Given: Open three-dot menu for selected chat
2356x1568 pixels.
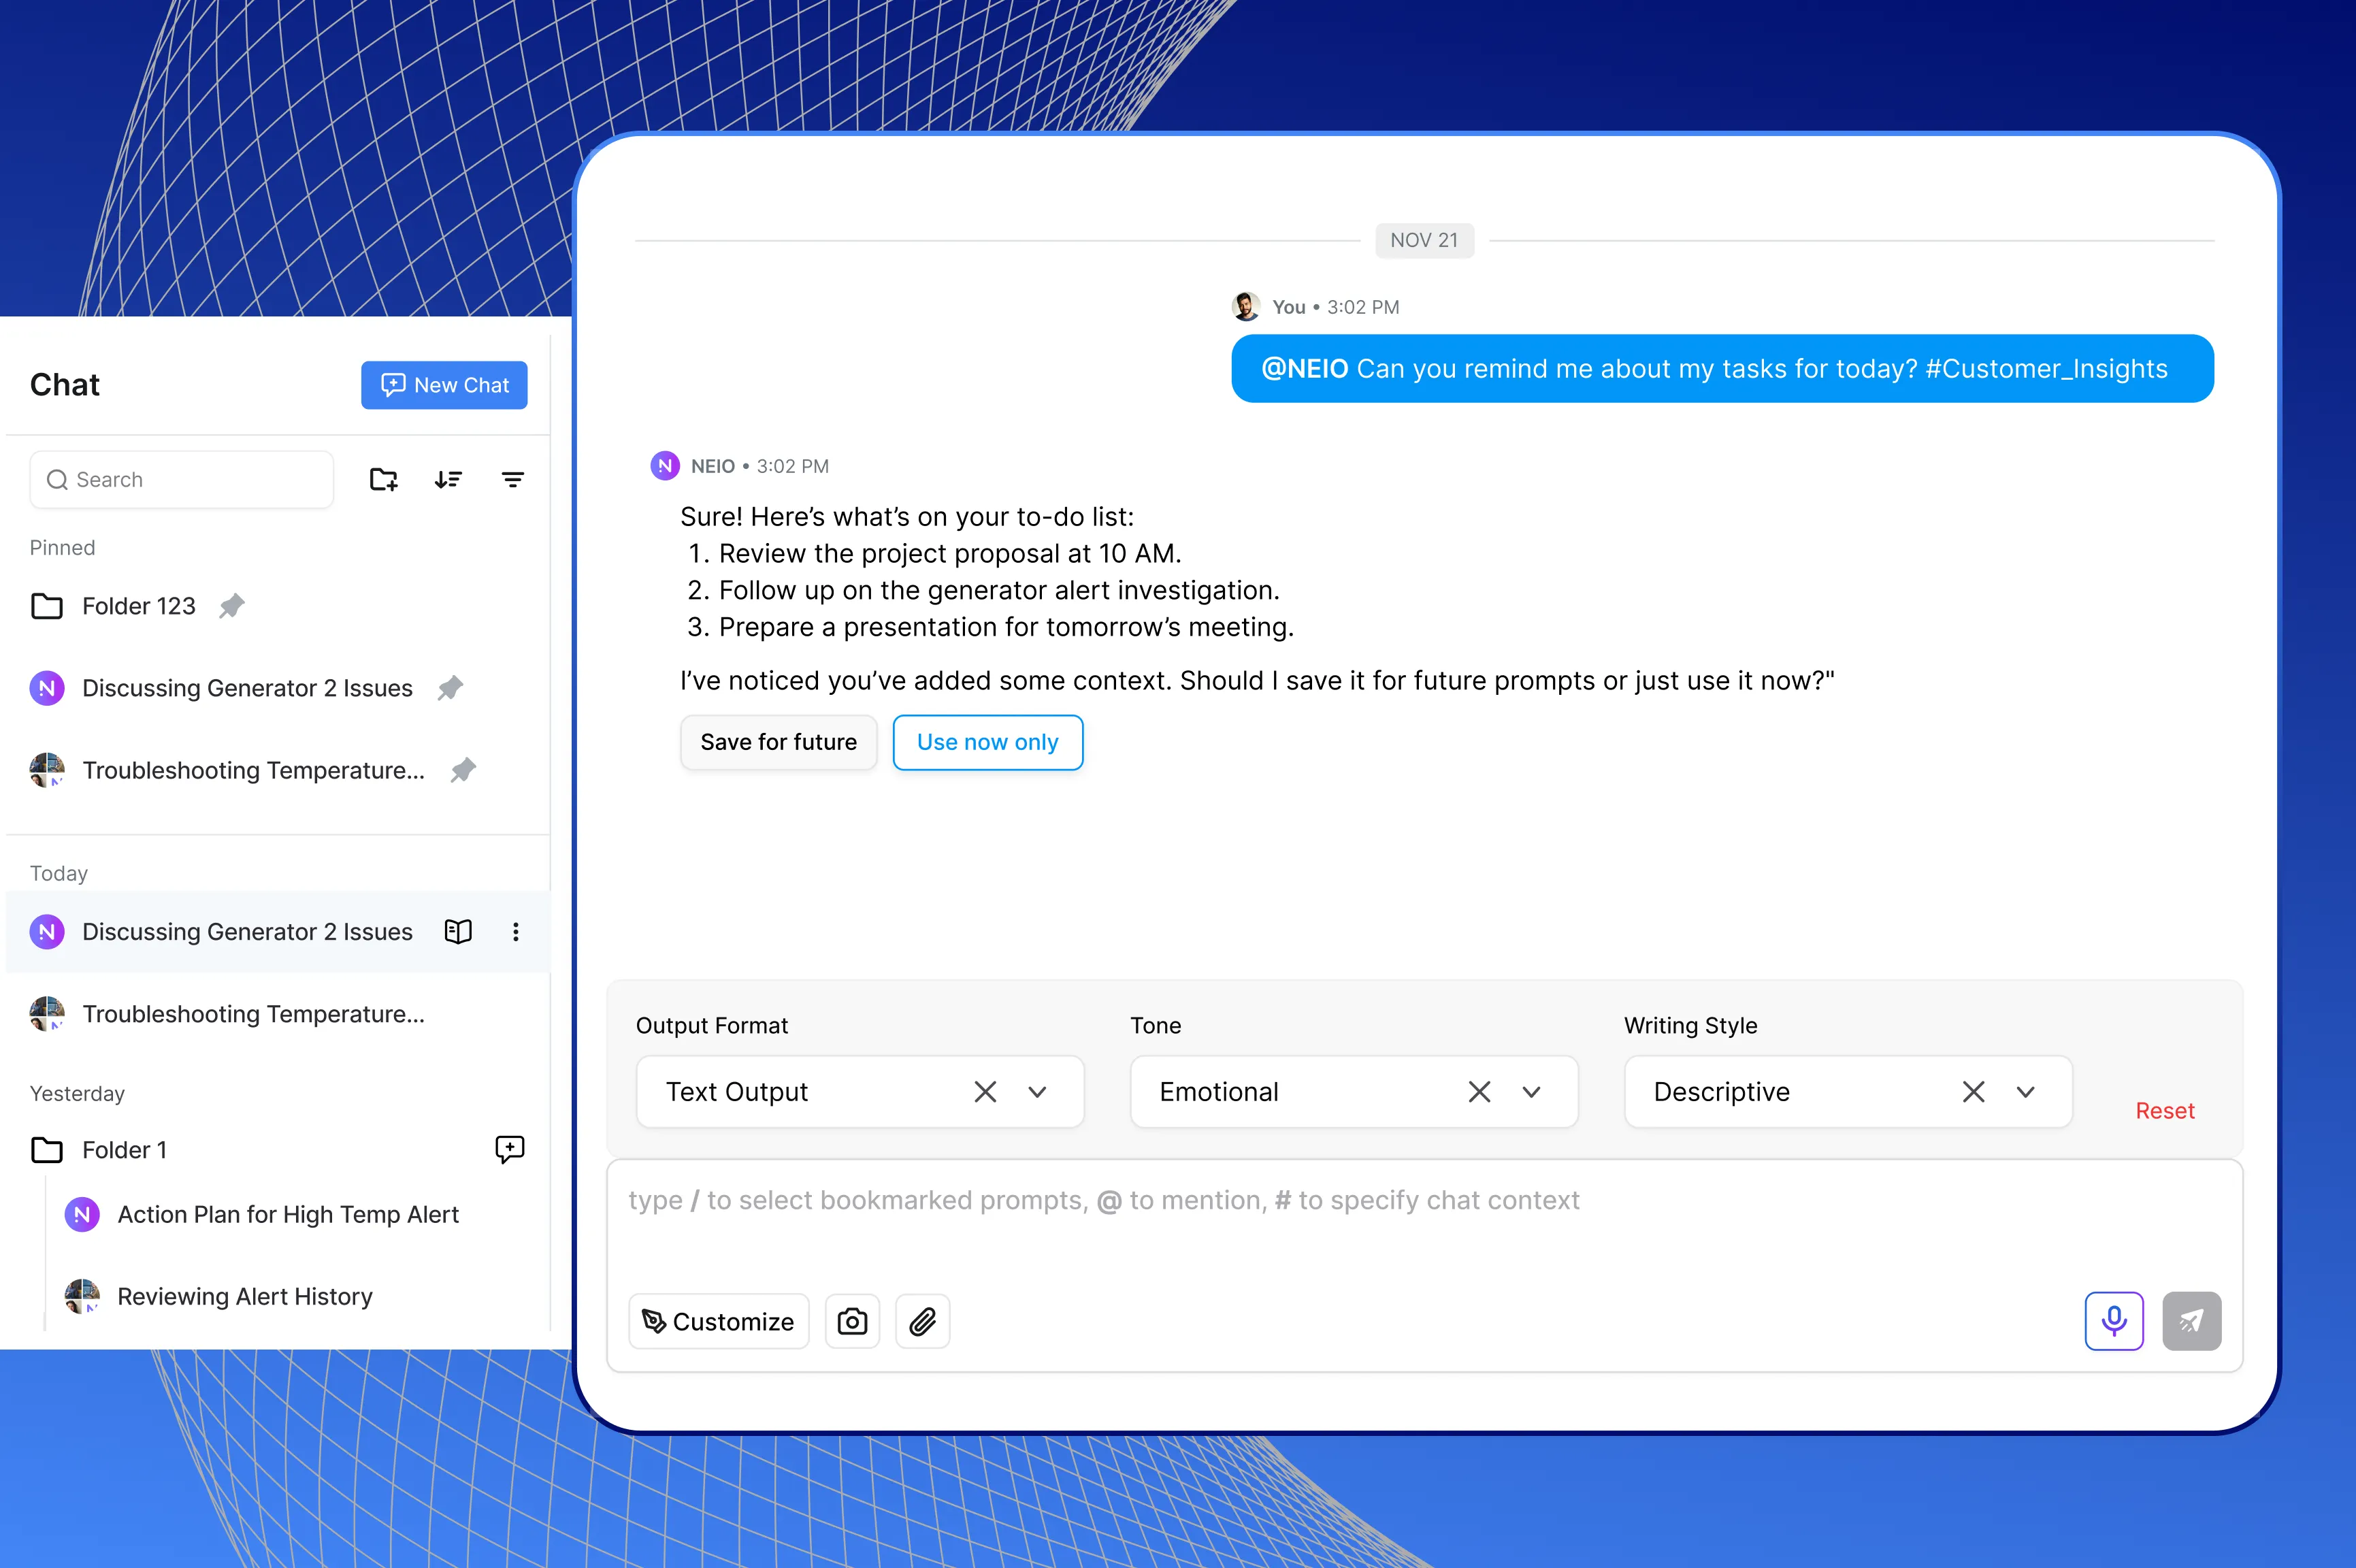Looking at the screenshot, I should point(516,932).
